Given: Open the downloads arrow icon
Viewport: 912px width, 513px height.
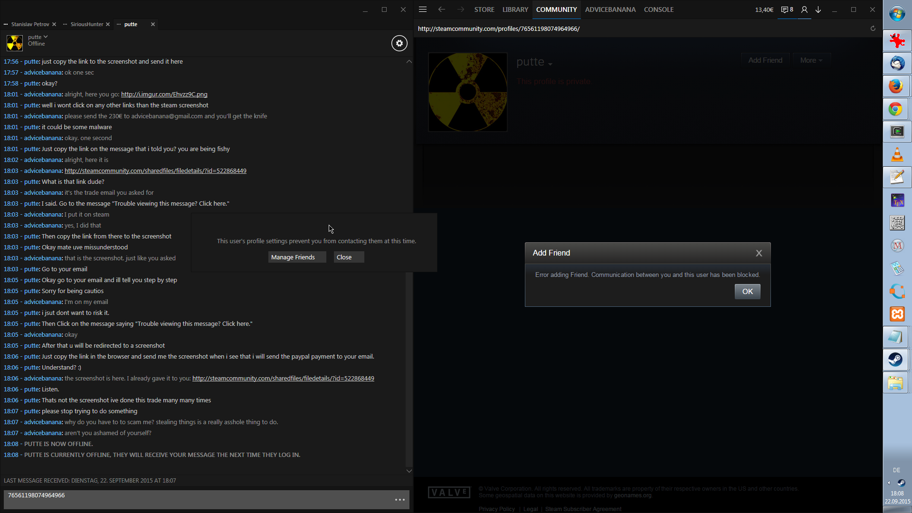Looking at the screenshot, I should 818,9.
